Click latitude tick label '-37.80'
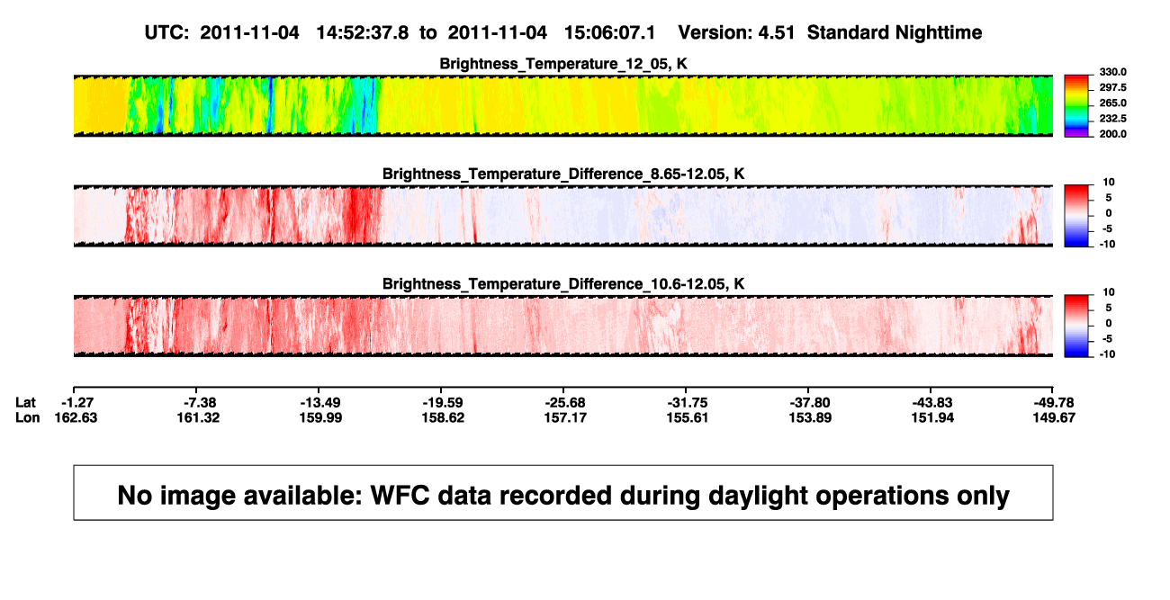 pos(810,402)
